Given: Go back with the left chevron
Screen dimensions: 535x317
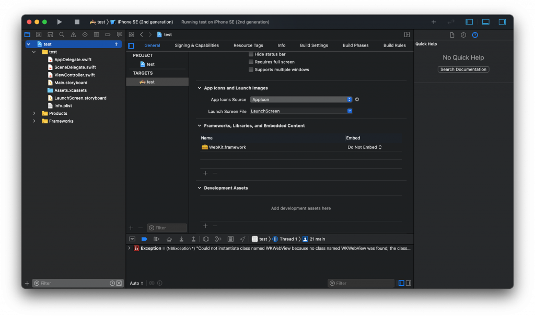Looking at the screenshot, I should [x=142, y=34].
